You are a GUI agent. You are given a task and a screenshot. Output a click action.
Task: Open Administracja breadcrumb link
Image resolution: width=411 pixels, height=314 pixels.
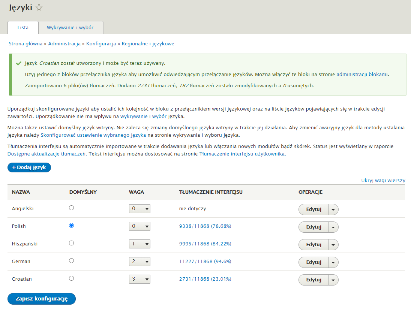tap(64, 44)
